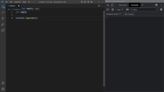Click the src breadcrumb
The width and height of the screenshot is (164, 92).
click(9, 9)
